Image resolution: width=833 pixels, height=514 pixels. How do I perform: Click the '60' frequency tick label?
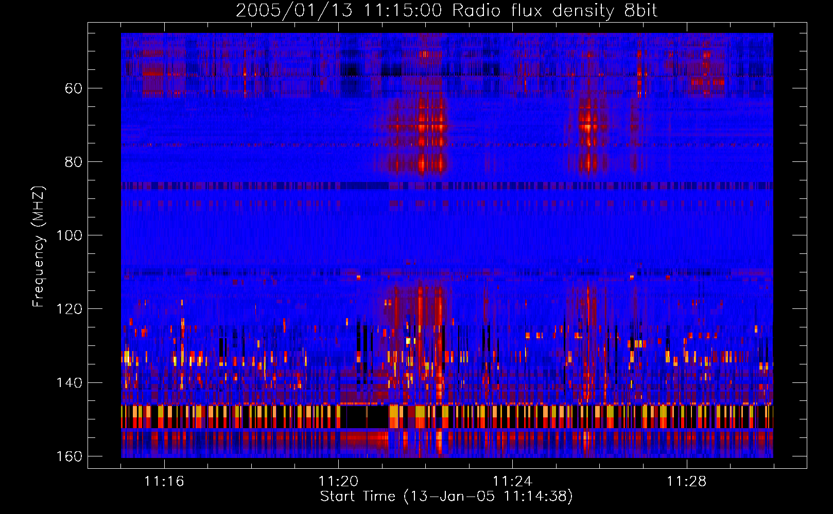pyautogui.click(x=74, y=88)
